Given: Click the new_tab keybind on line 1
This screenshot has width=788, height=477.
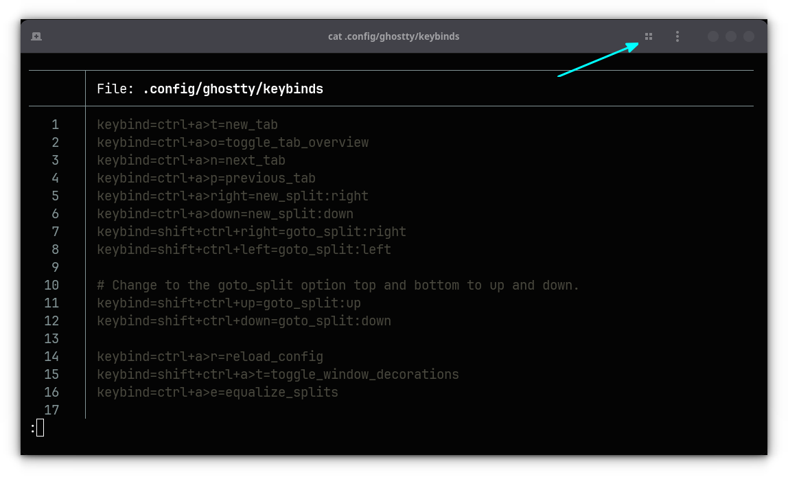Looking at the screenshot, I should point(187,125).
